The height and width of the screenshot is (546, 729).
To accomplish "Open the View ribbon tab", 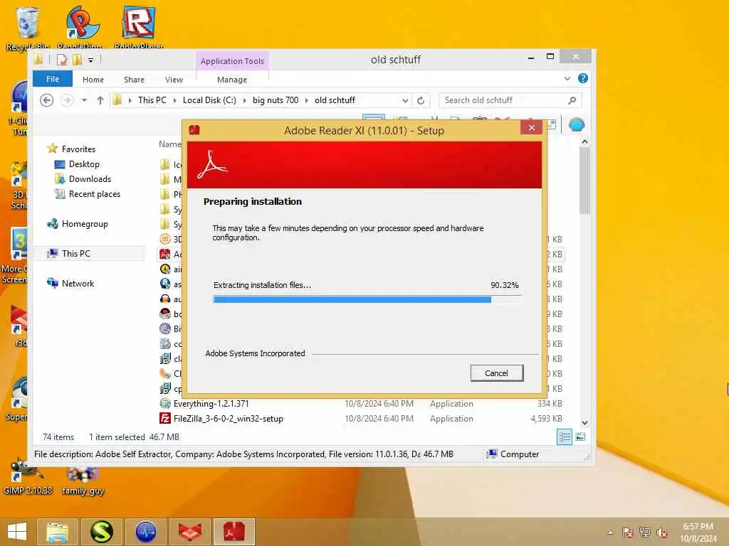I will click(174, 80).
